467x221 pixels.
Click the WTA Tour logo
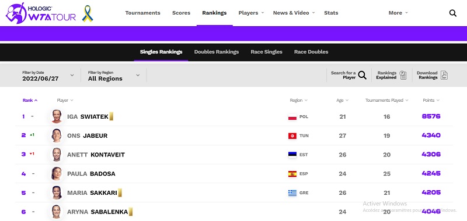pos(41,13)
